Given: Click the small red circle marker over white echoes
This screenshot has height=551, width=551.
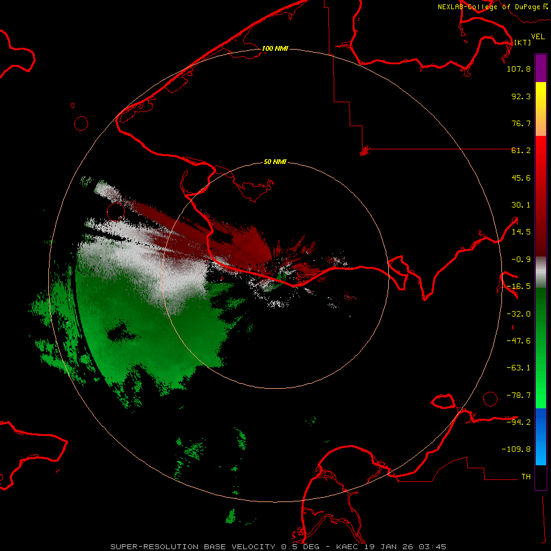Looking at the screenshot, I should [x=116, y=212].
